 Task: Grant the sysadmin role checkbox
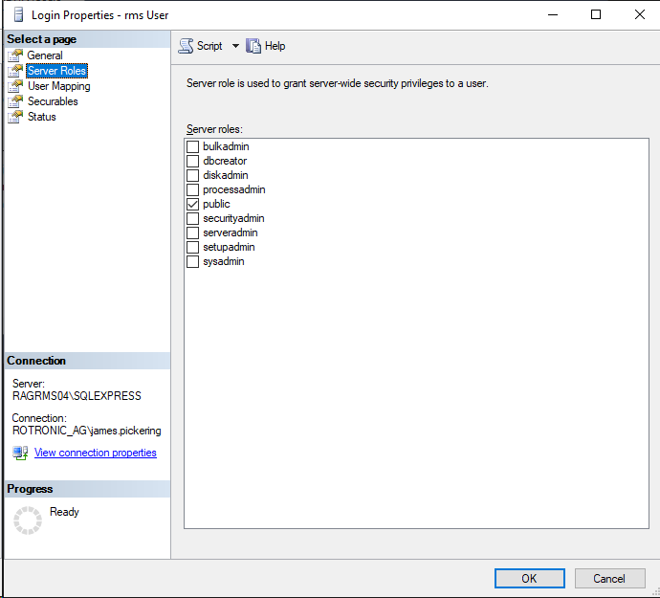193,261
